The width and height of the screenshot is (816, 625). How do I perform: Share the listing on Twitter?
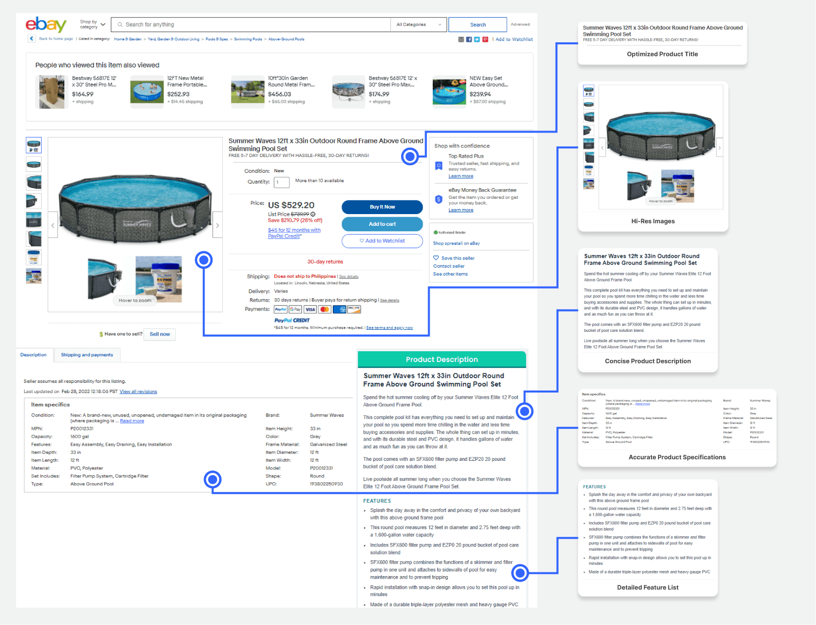click(x=477, y=39)
